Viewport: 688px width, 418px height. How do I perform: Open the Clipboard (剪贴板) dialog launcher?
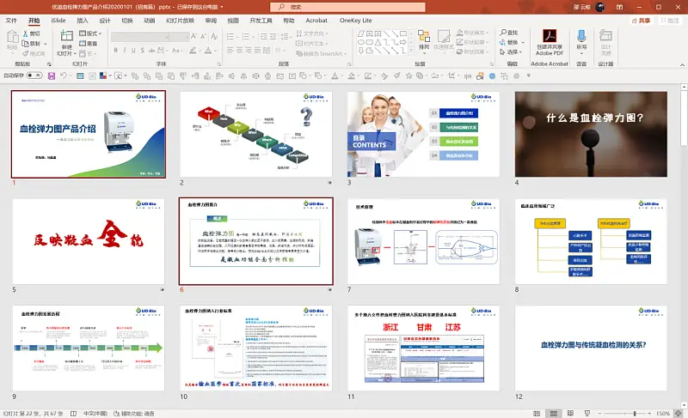tap(49, 64)
